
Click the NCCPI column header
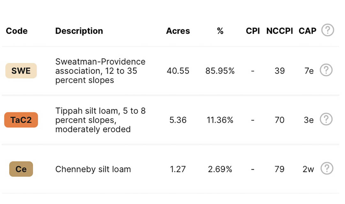click(x=280, y=31)
